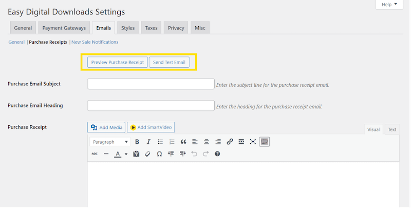Switch editor to Text mode
The image size is (411, 208).
pyautogui.click(x=392, y=129)
